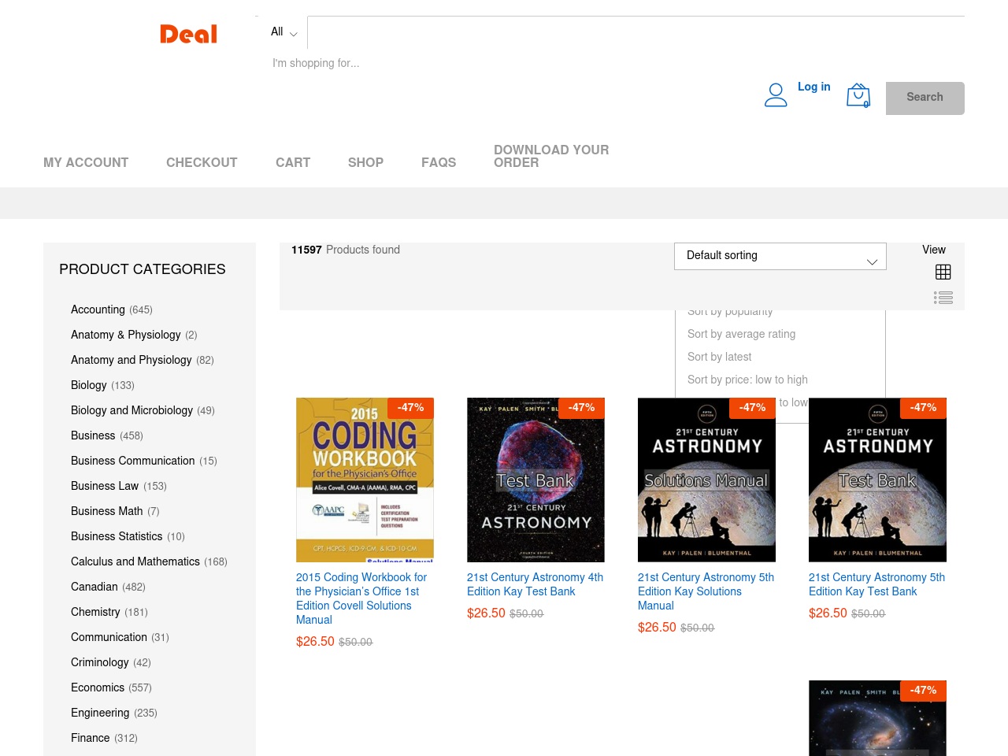
Task: Open Accounting category
Action: point(98,309)
